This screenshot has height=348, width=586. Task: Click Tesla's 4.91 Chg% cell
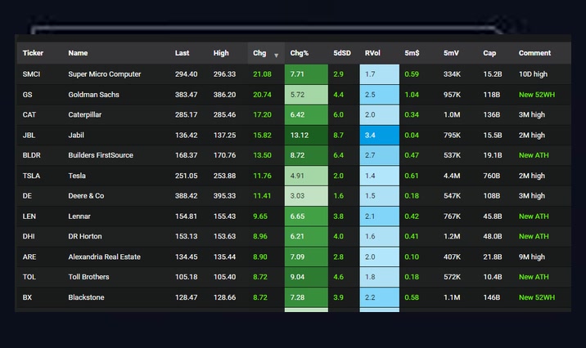point(306,176)
